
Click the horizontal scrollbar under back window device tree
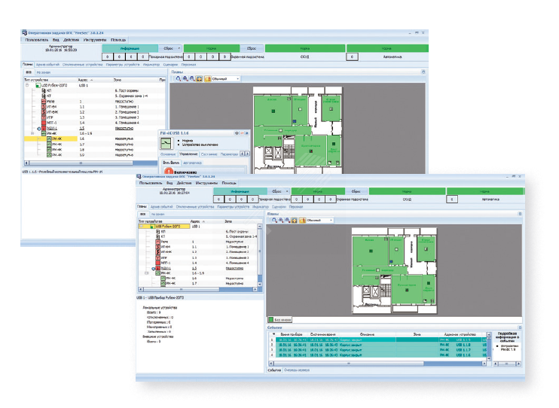[75, 163]
